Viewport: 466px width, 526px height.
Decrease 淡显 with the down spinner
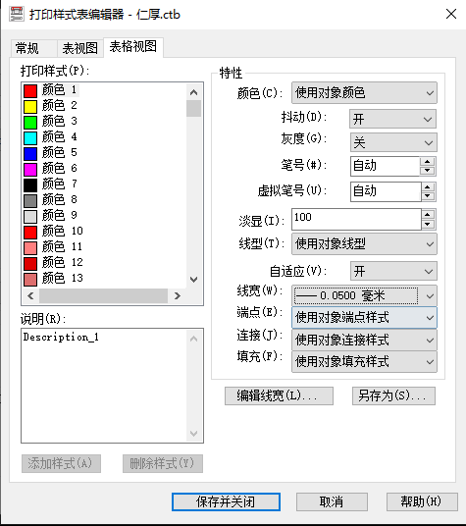coord(428,224)
